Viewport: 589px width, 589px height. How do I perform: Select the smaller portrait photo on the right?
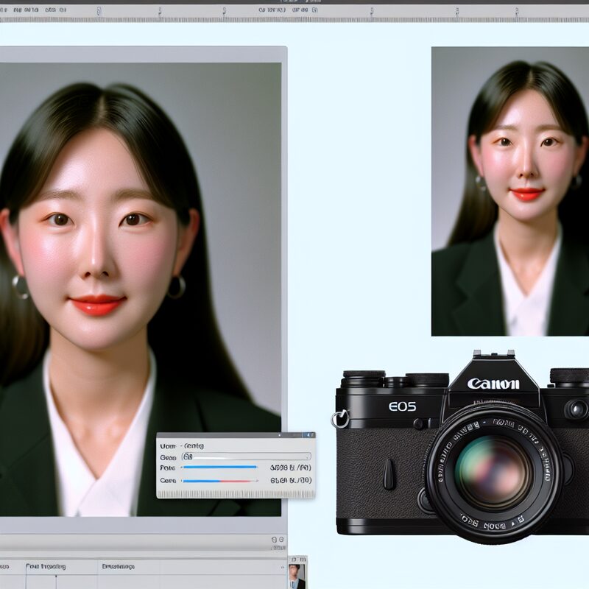[509, 191]
